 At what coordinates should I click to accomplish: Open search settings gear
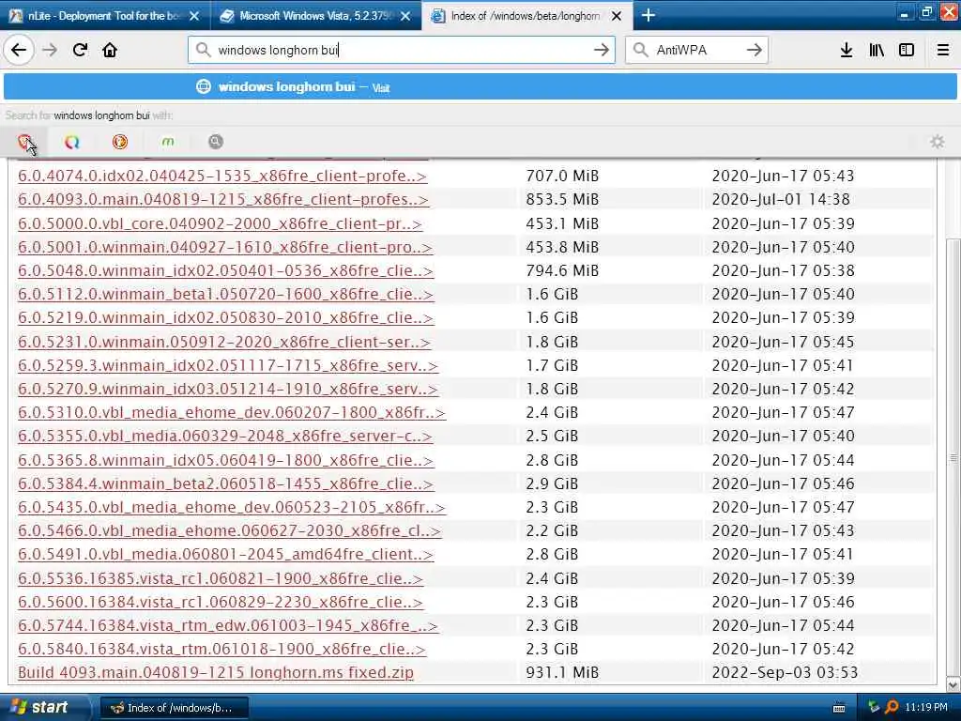938,142
